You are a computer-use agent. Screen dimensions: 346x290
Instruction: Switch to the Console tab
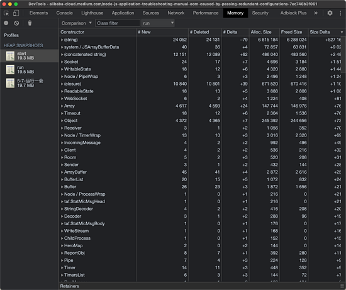[64, 13]
